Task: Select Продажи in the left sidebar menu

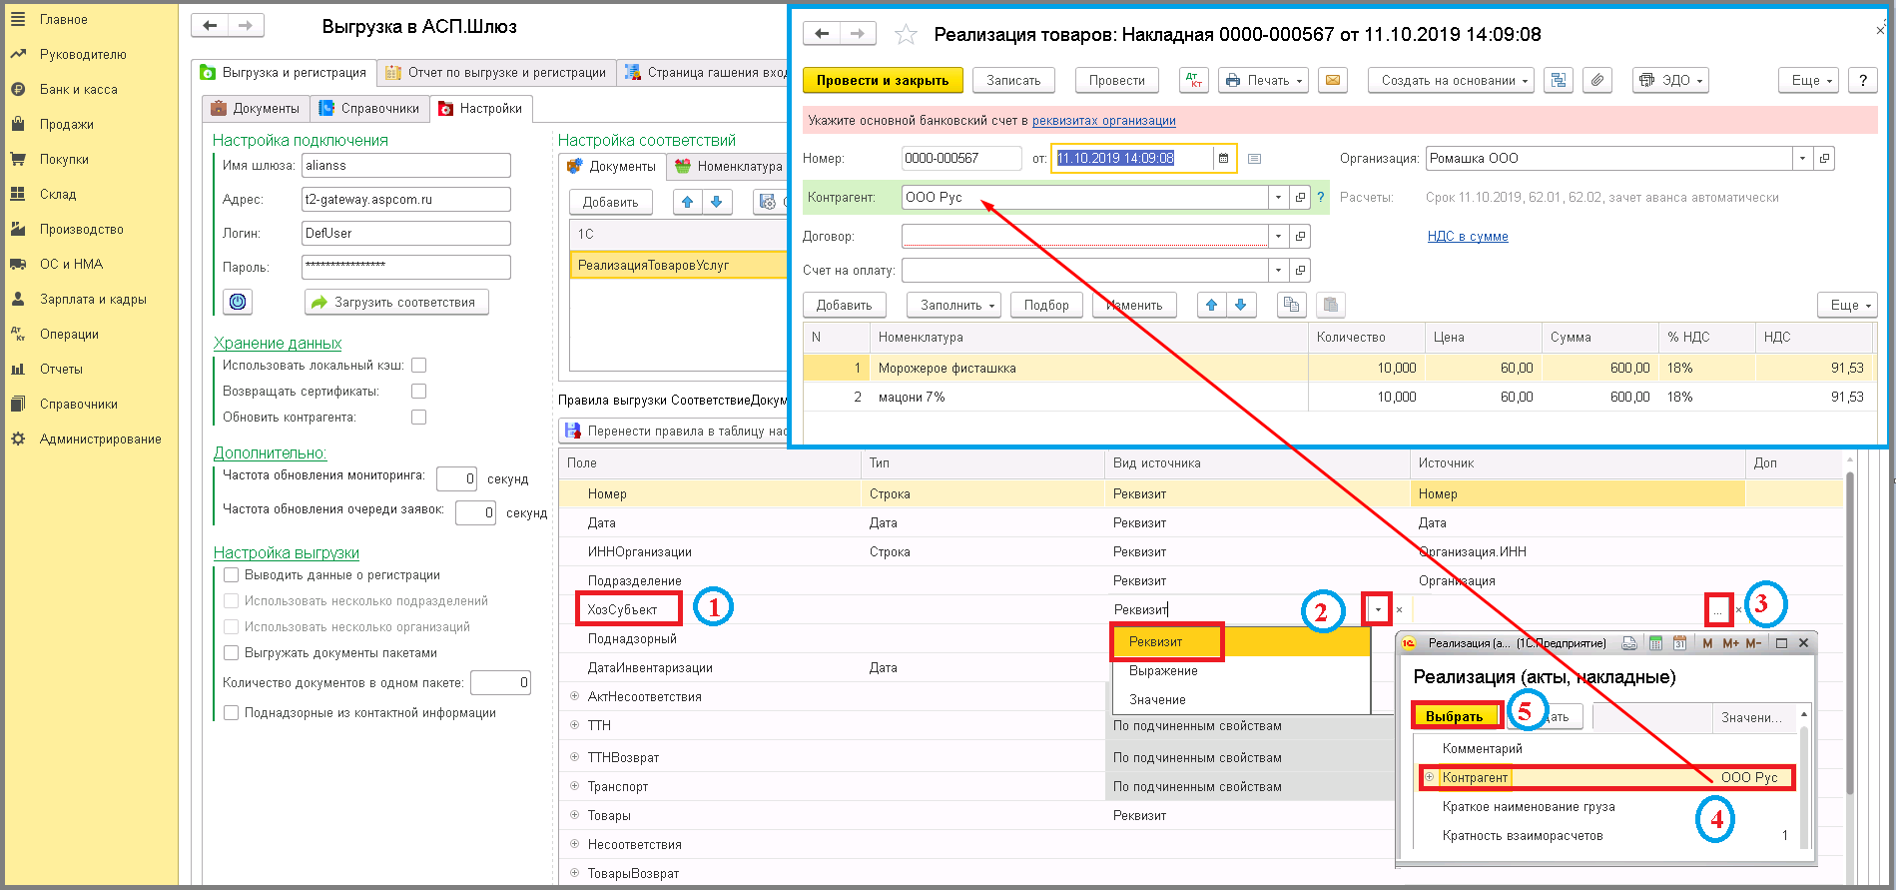Action: pyautogui.click(x=66, y=125)
